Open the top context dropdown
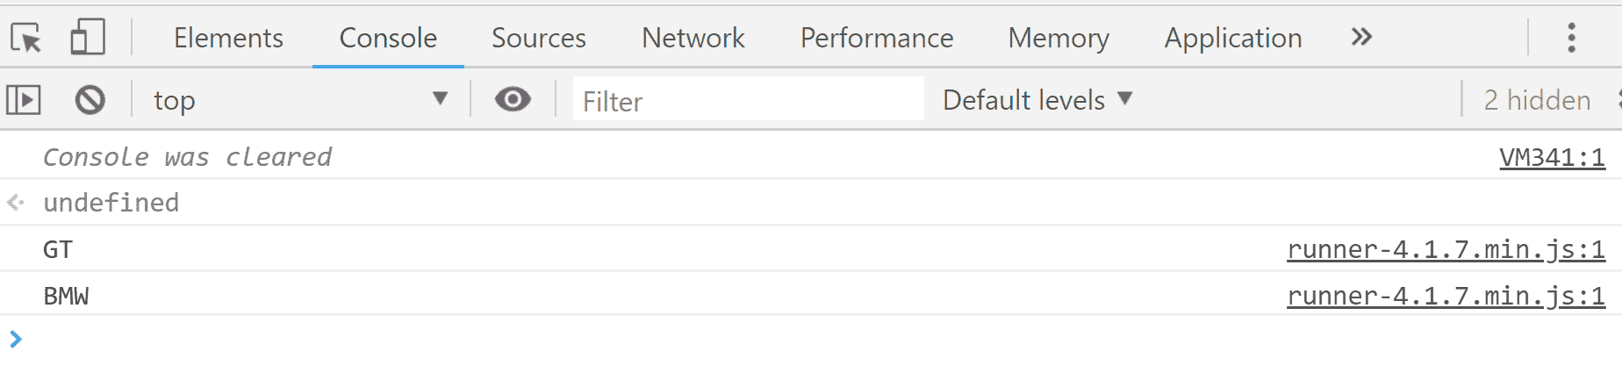1622x387 pixels. [x=300, y=100]
